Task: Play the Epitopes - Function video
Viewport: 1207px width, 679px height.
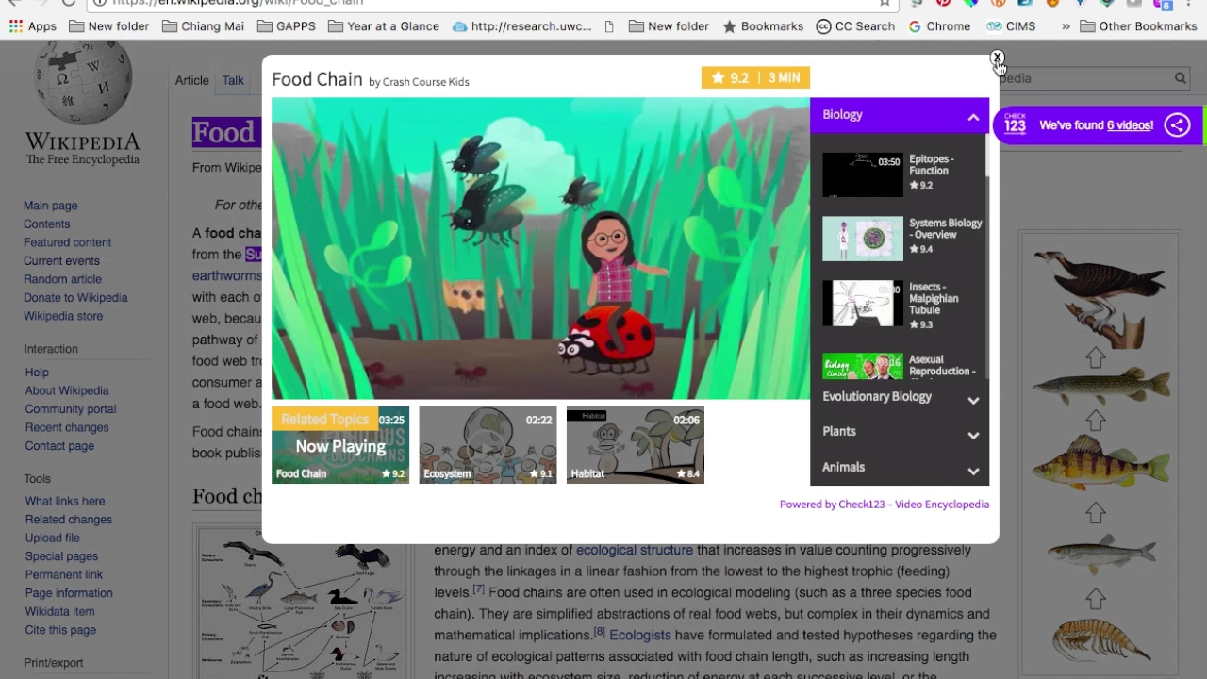Action: point(863,174)
